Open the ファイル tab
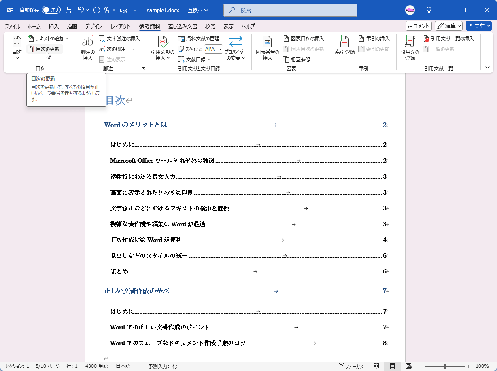Image resolution: width=497 pixels, height=371 pixels. point(12,26)
